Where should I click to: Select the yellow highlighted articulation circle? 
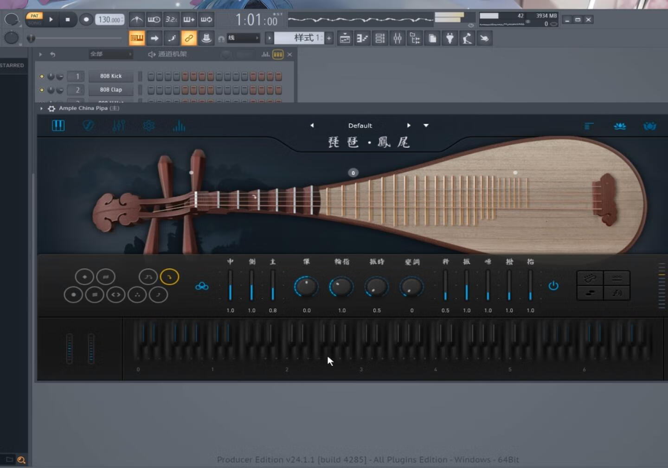coord(169,277)
